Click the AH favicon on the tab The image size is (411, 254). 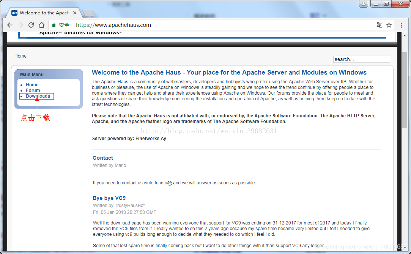[14, 13]
